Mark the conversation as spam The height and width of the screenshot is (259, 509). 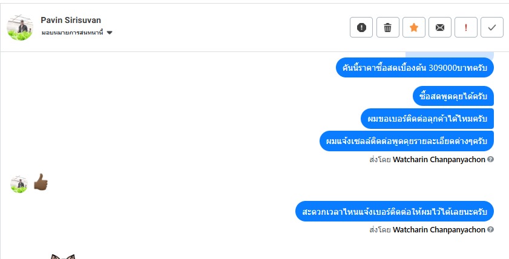point(361,27)
